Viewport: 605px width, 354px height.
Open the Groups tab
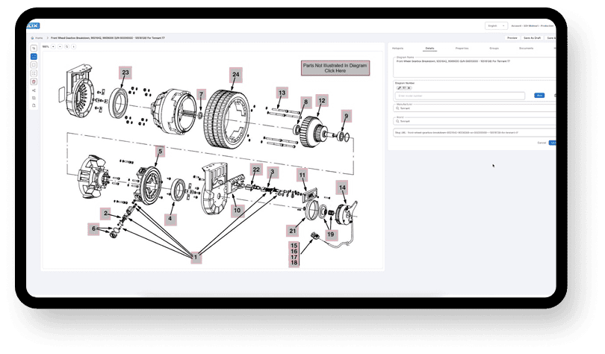(x=494, y=49)
